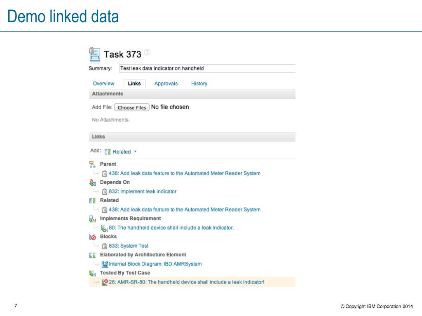The height and width of the screenshot is (316, 422).
Task: Click the Elaborated by Architecture Element icon
Action: [92, 255]
